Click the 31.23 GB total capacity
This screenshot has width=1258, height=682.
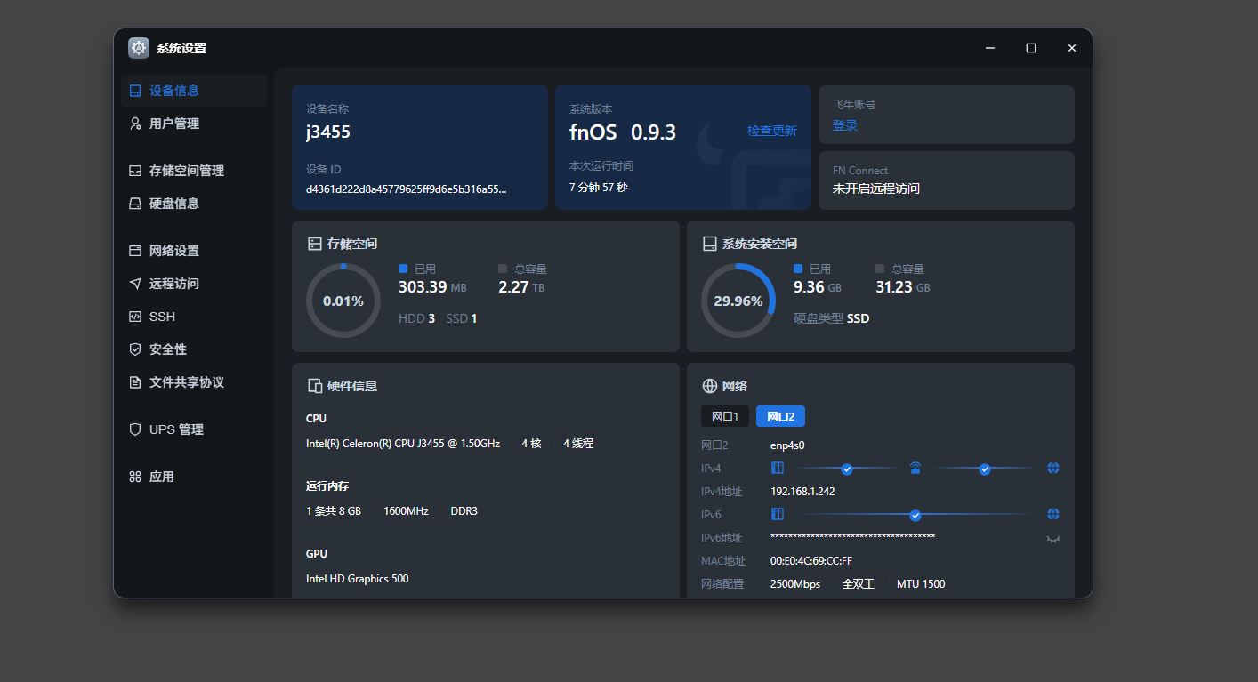click(x=903, y=287)
